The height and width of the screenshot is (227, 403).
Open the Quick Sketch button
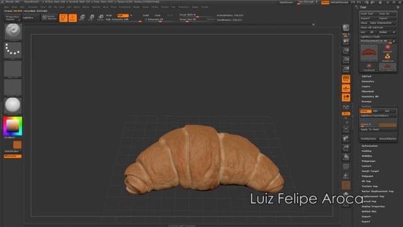pyautogui.click(x=50, y=18)
